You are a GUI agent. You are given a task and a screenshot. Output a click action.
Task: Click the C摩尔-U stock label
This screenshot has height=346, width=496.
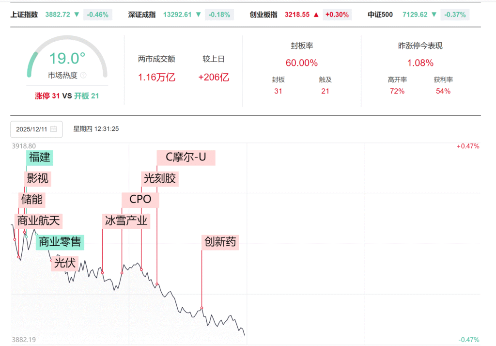[186, 157]
